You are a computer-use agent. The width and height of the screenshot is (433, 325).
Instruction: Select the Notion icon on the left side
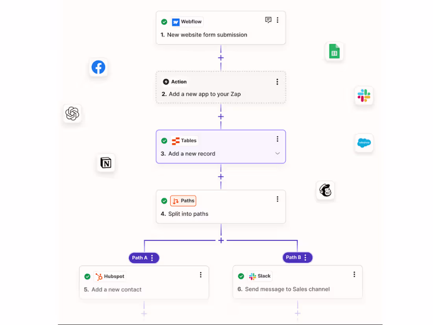click(x=105, y=163)
